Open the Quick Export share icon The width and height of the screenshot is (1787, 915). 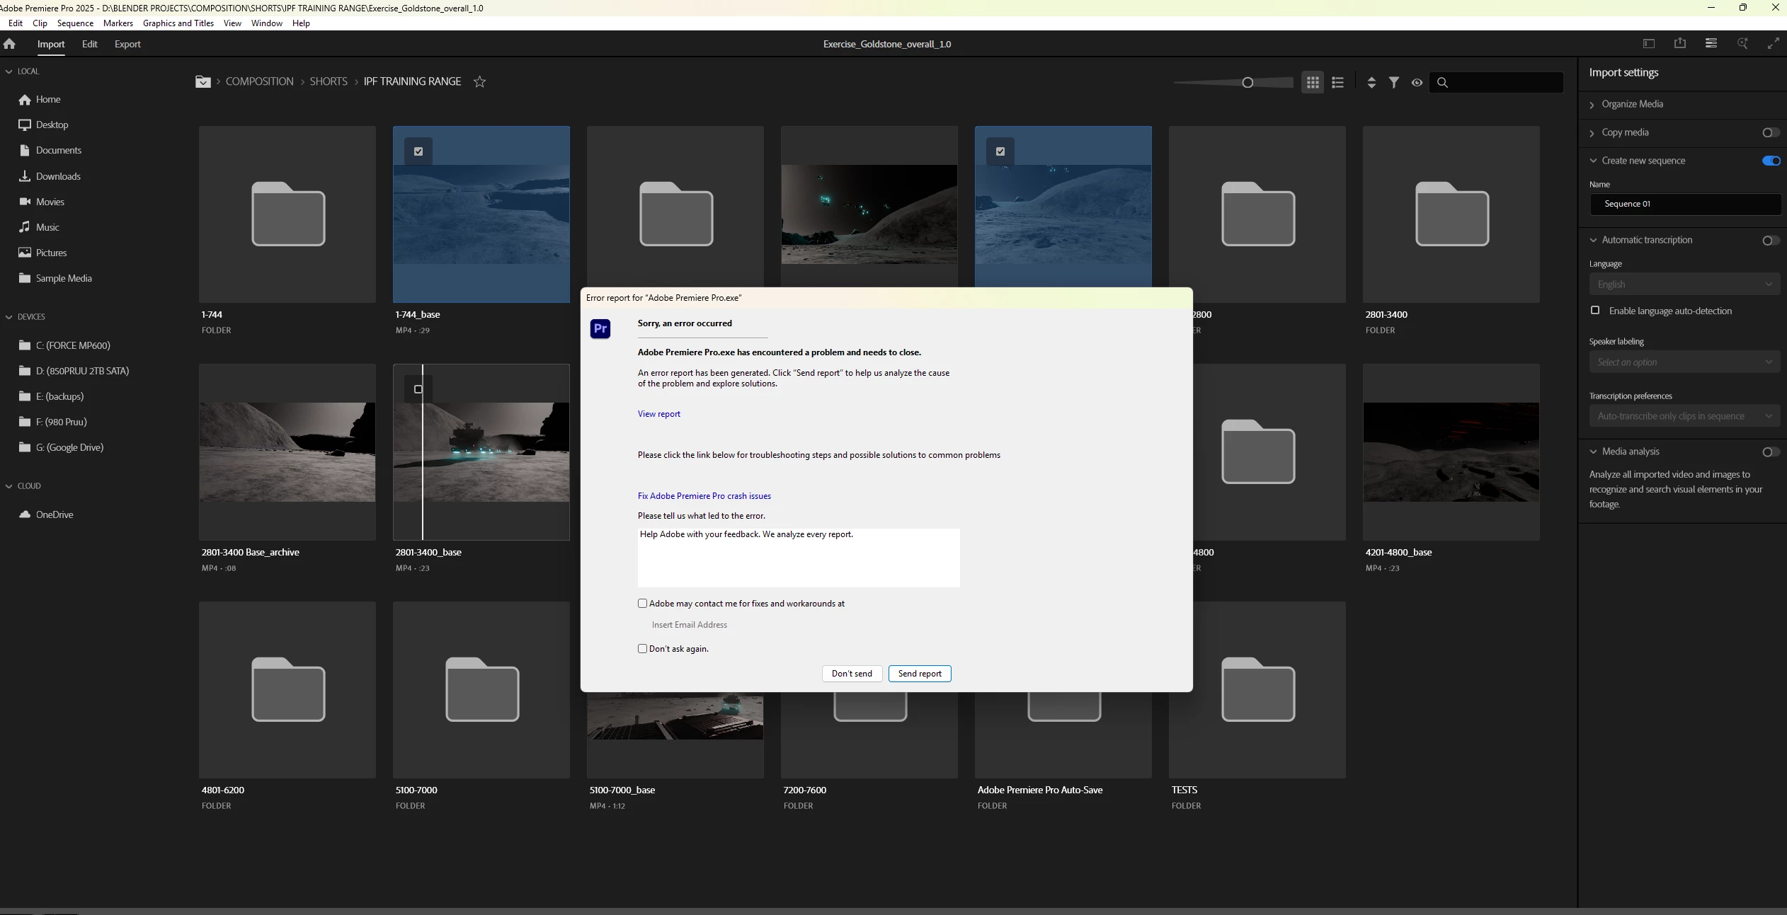pyautogui.click(x=1679, y=44)
